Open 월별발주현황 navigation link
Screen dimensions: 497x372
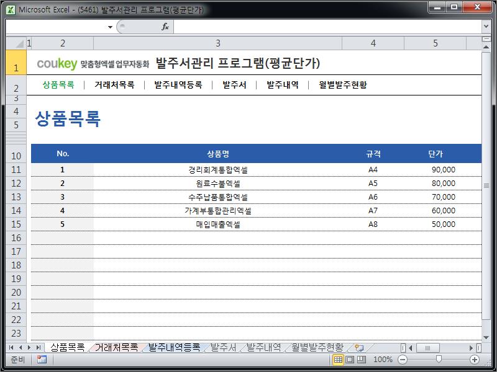click(343, 85)
